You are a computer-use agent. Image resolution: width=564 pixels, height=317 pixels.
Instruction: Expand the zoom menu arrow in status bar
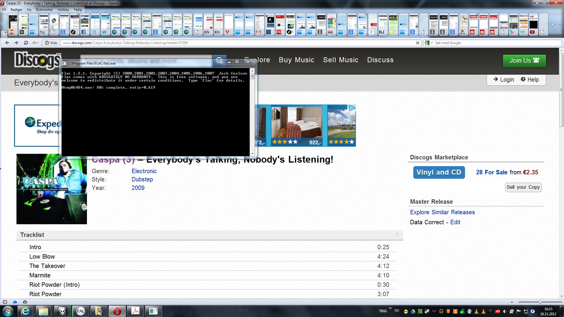click(512, 302)
